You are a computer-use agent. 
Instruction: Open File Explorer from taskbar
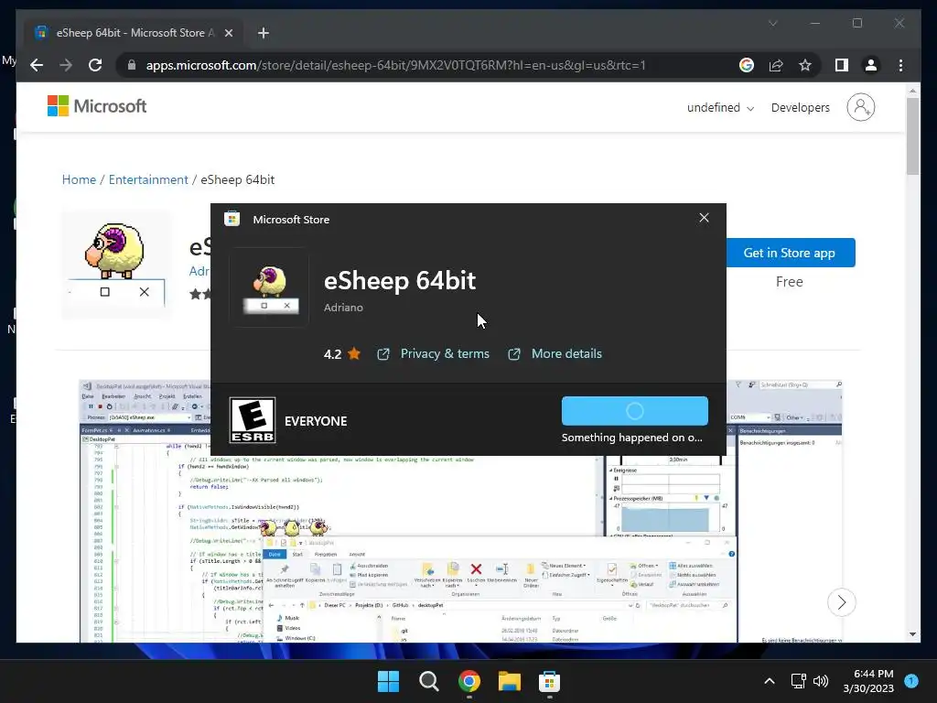click(509, 681)
